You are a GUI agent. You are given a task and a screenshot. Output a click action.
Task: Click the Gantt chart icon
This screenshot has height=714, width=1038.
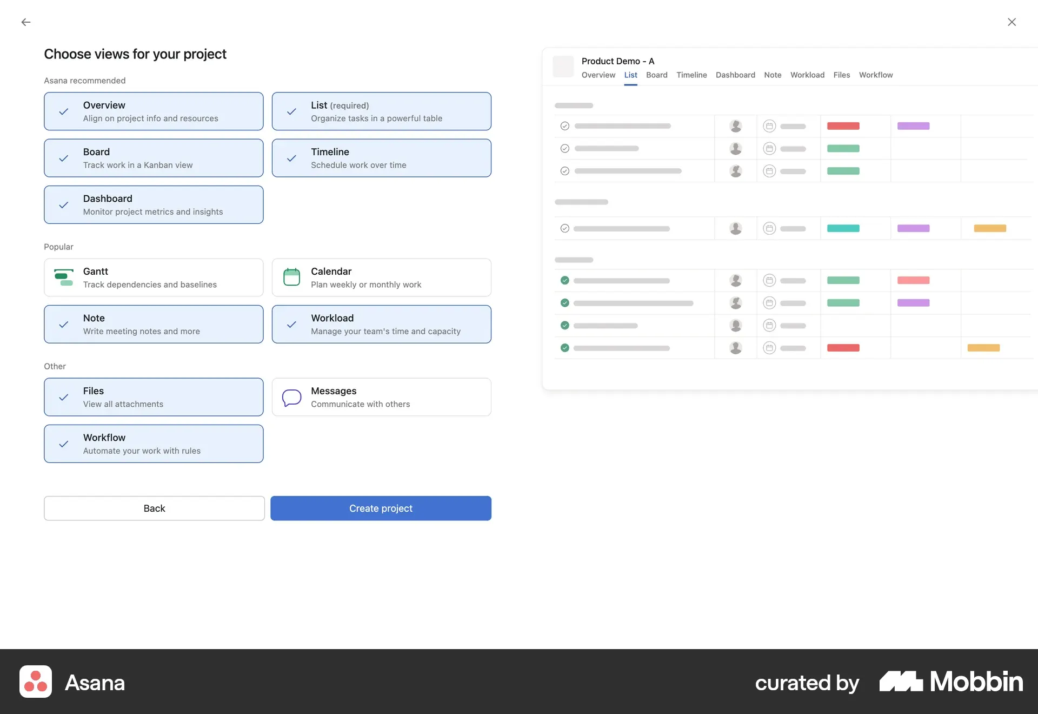click(64, 277)
